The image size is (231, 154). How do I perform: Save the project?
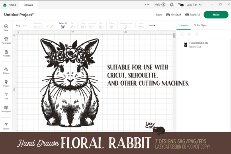[159, 15]
